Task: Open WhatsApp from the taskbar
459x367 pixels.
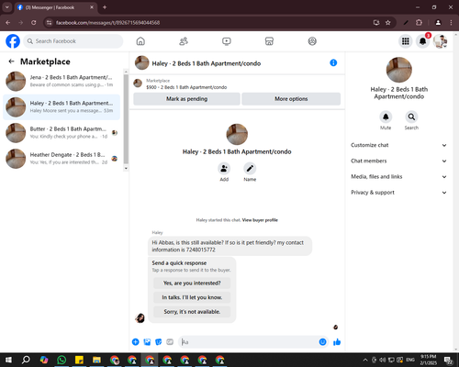Action: pyautogui.click(x=62, y=360)
